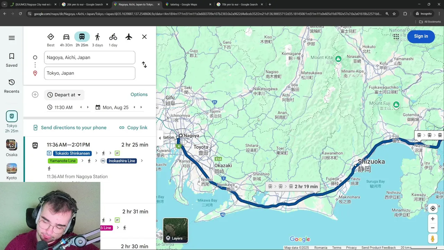Open Tokyo recent directions shortcut

[11, 122]
